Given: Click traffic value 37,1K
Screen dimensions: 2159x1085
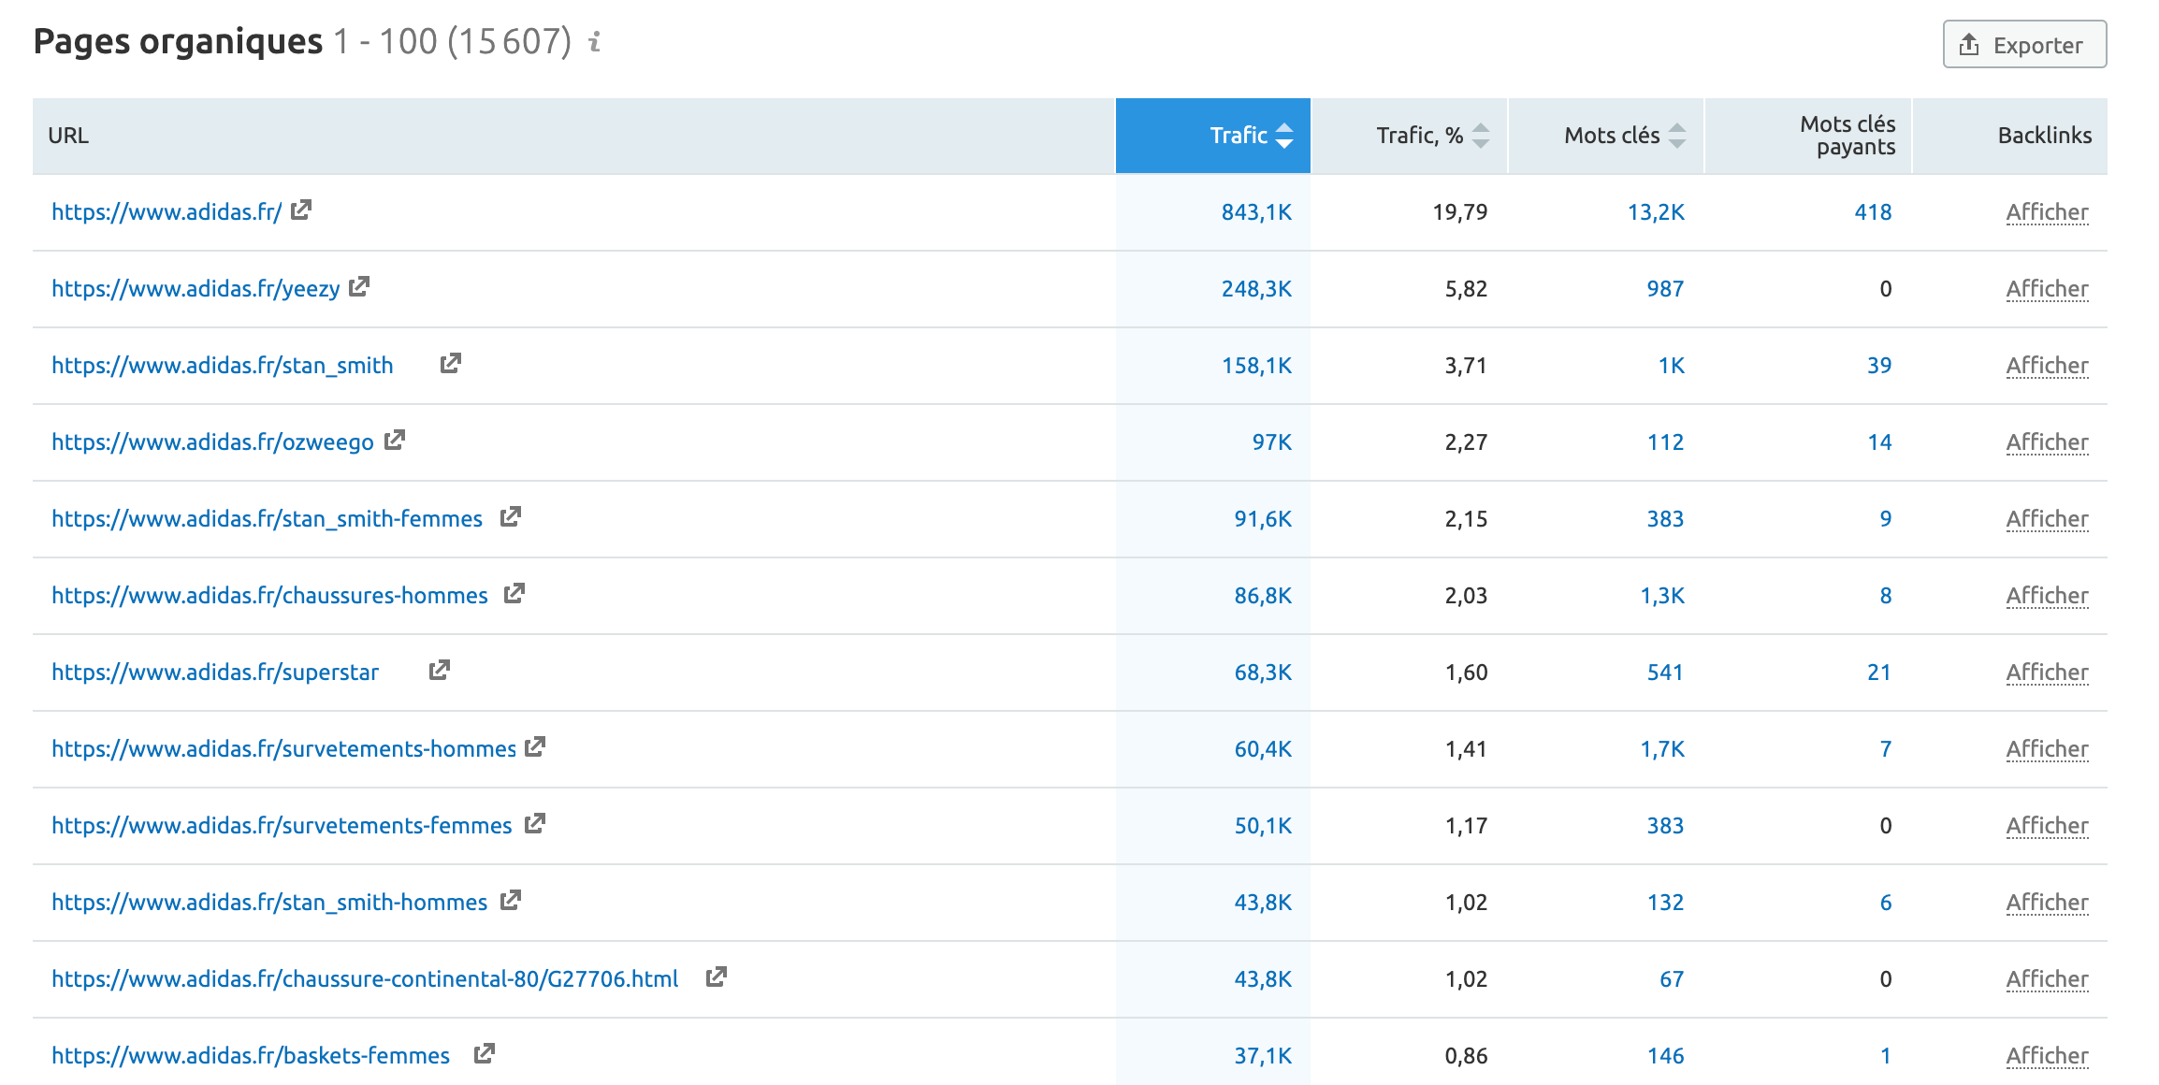Looking at the screenshot, I should pyautogui.click(x=1263, y=1056).
